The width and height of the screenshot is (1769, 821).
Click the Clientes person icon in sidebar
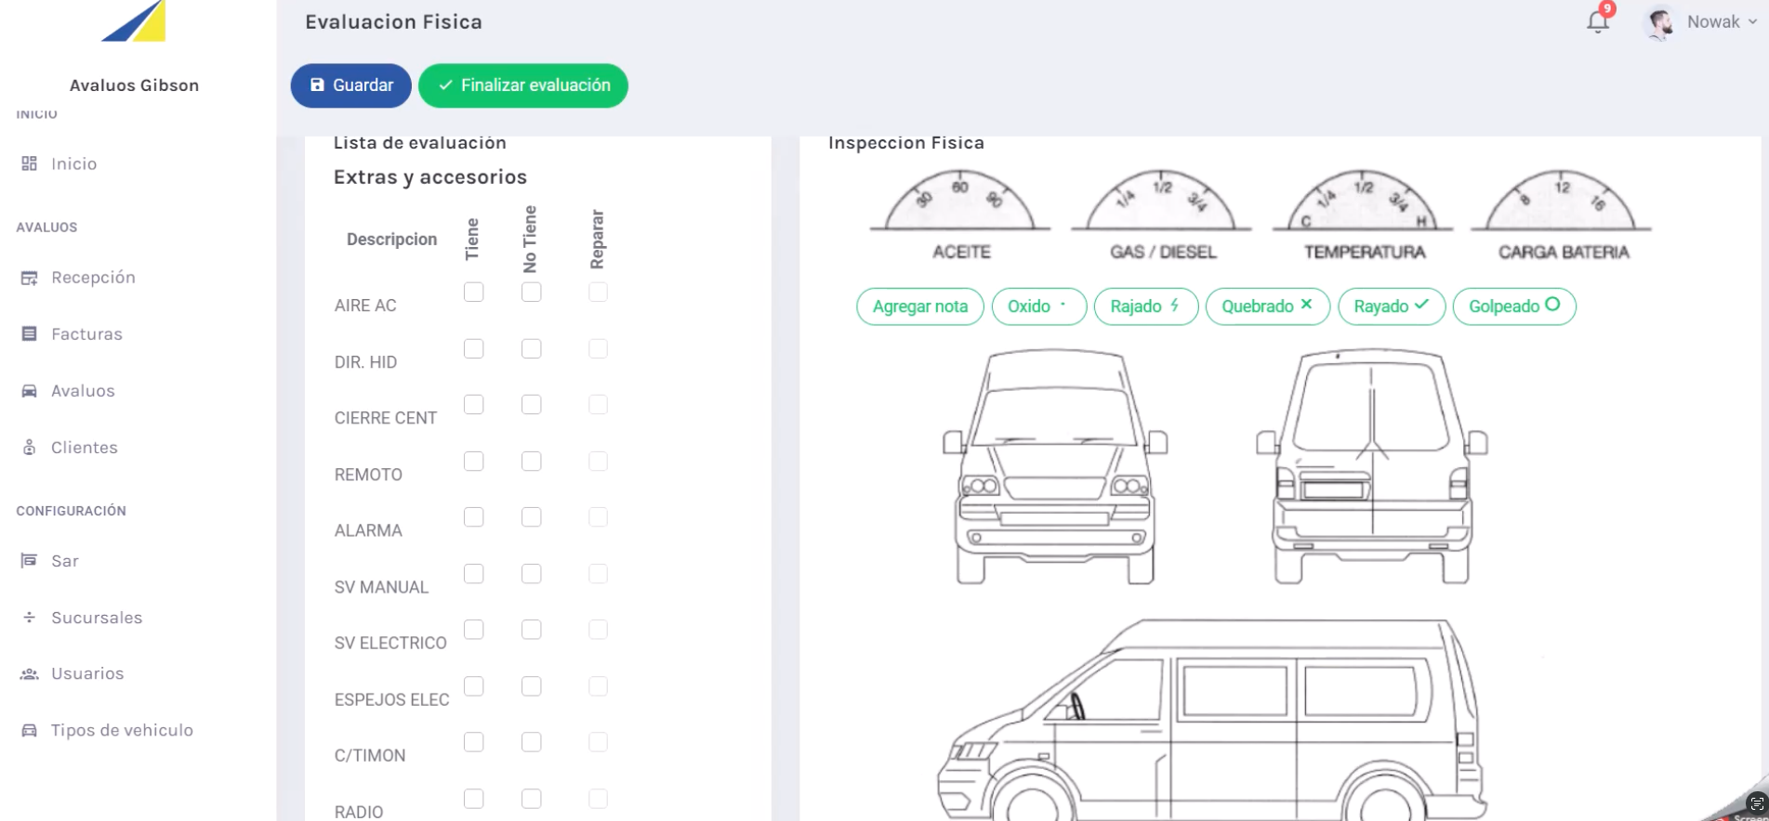tap(30, 448)
